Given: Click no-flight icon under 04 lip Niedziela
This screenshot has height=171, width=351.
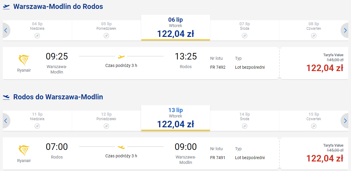Looking at the screenshot, I should point(37,36).
